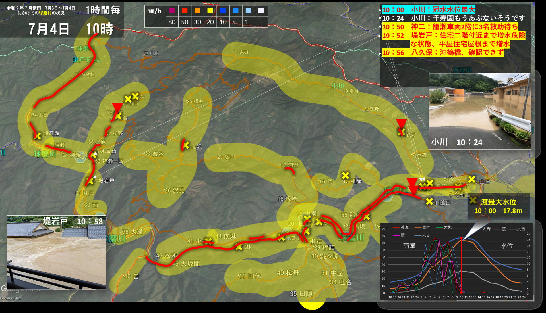Screen dimensions: 546x313
Task: Pick the red 50 mm/h legend swatch
Action: tap(185, 11)
